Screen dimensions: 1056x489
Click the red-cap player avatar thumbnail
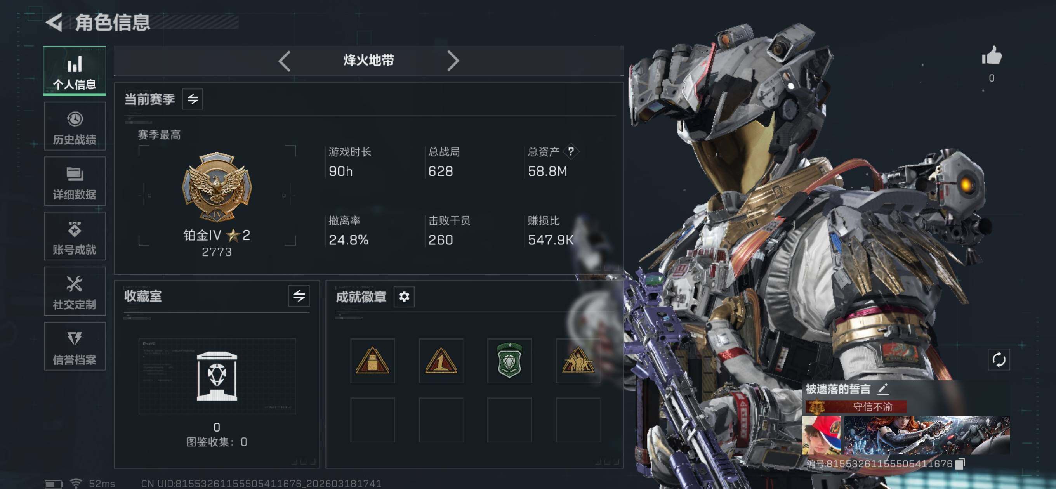821,435
